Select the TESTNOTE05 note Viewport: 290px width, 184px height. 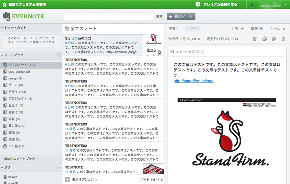pos(113,88)
